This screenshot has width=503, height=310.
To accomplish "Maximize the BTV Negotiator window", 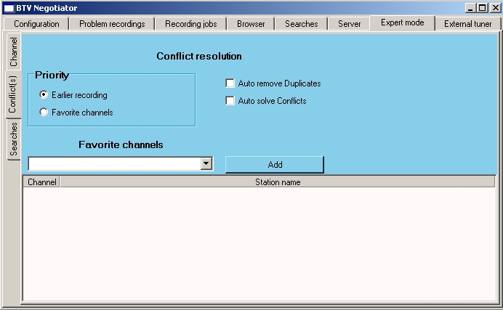I will tap(482, 8).
